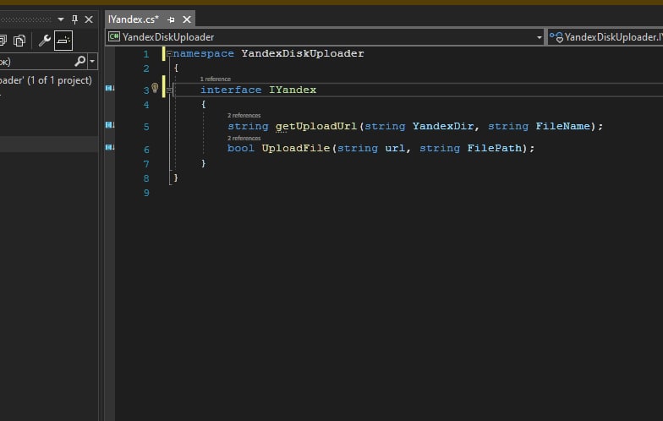
Task: Close the Solution Explorer panel
Action: [x=89, y=19]
